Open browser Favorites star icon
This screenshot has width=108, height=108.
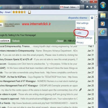(91, 7)
